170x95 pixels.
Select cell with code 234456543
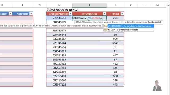[59, 35]
